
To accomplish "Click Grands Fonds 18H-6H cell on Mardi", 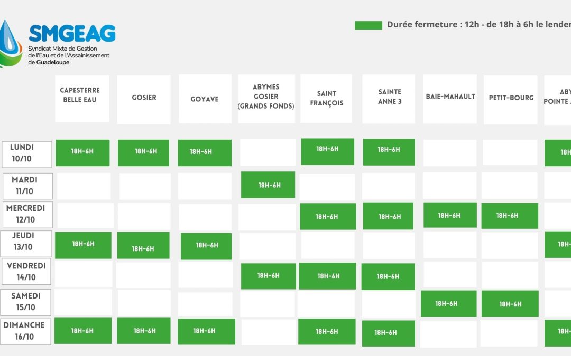I will pyautogui.click(x=268, y=185).
